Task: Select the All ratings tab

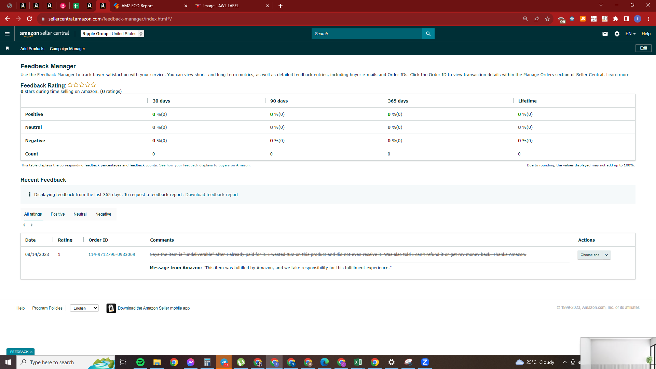Action: [x=33, y=214]
